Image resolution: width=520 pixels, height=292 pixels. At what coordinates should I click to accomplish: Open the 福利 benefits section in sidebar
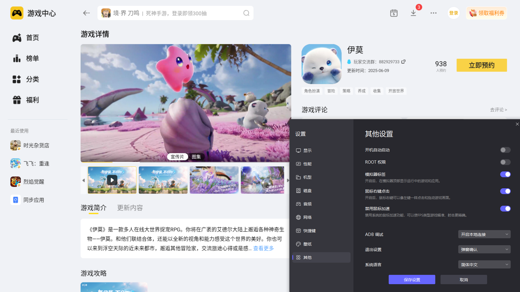coord(32,100)
